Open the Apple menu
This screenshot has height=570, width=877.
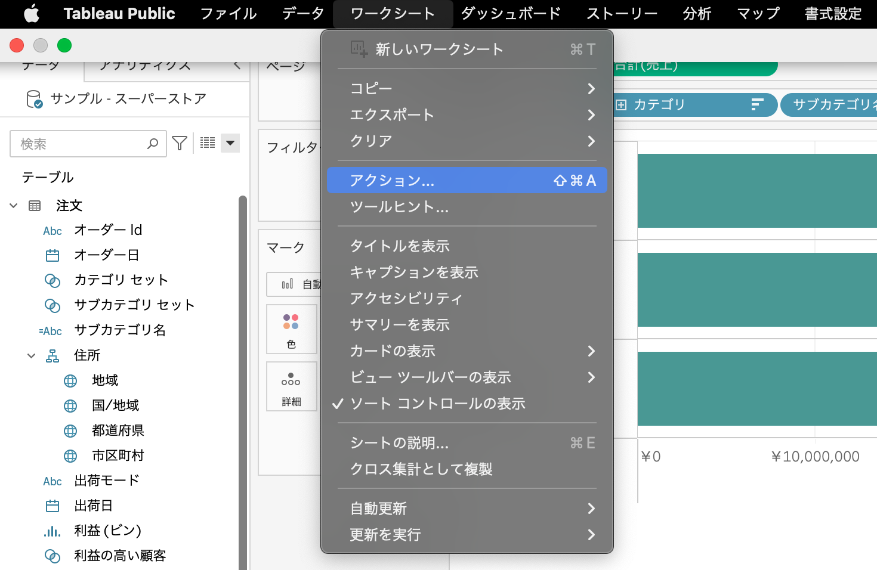point(32,13)
